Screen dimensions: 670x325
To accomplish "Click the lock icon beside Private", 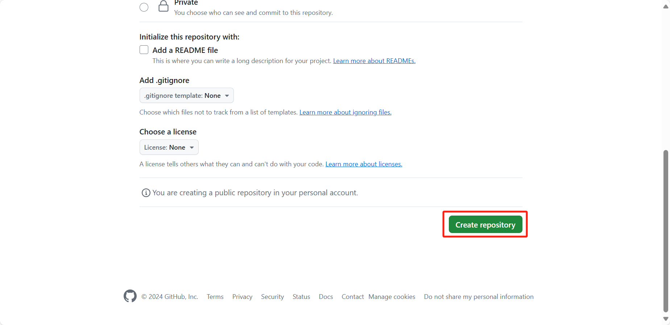I will (164, 6).
